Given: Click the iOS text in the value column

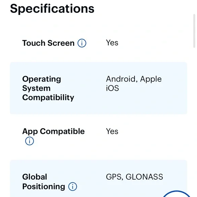Looking at the screenshot, I should (112, 88).
